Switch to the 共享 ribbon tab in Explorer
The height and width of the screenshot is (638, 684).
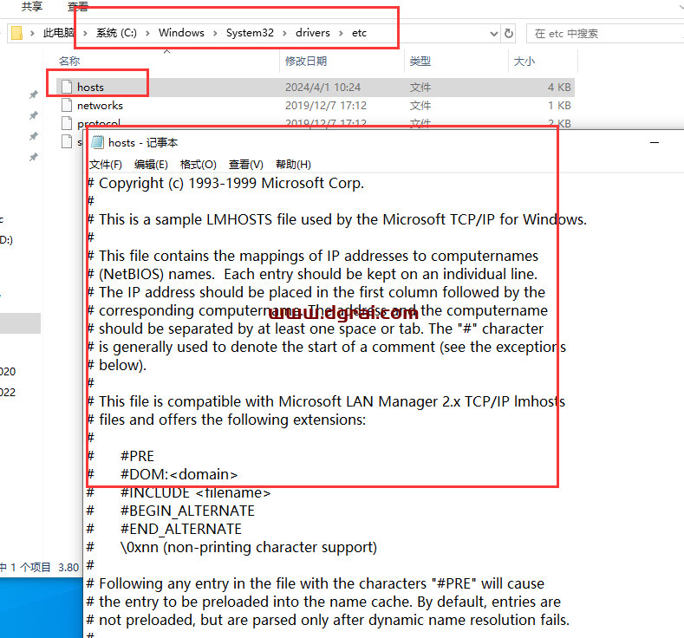[32, 6]
